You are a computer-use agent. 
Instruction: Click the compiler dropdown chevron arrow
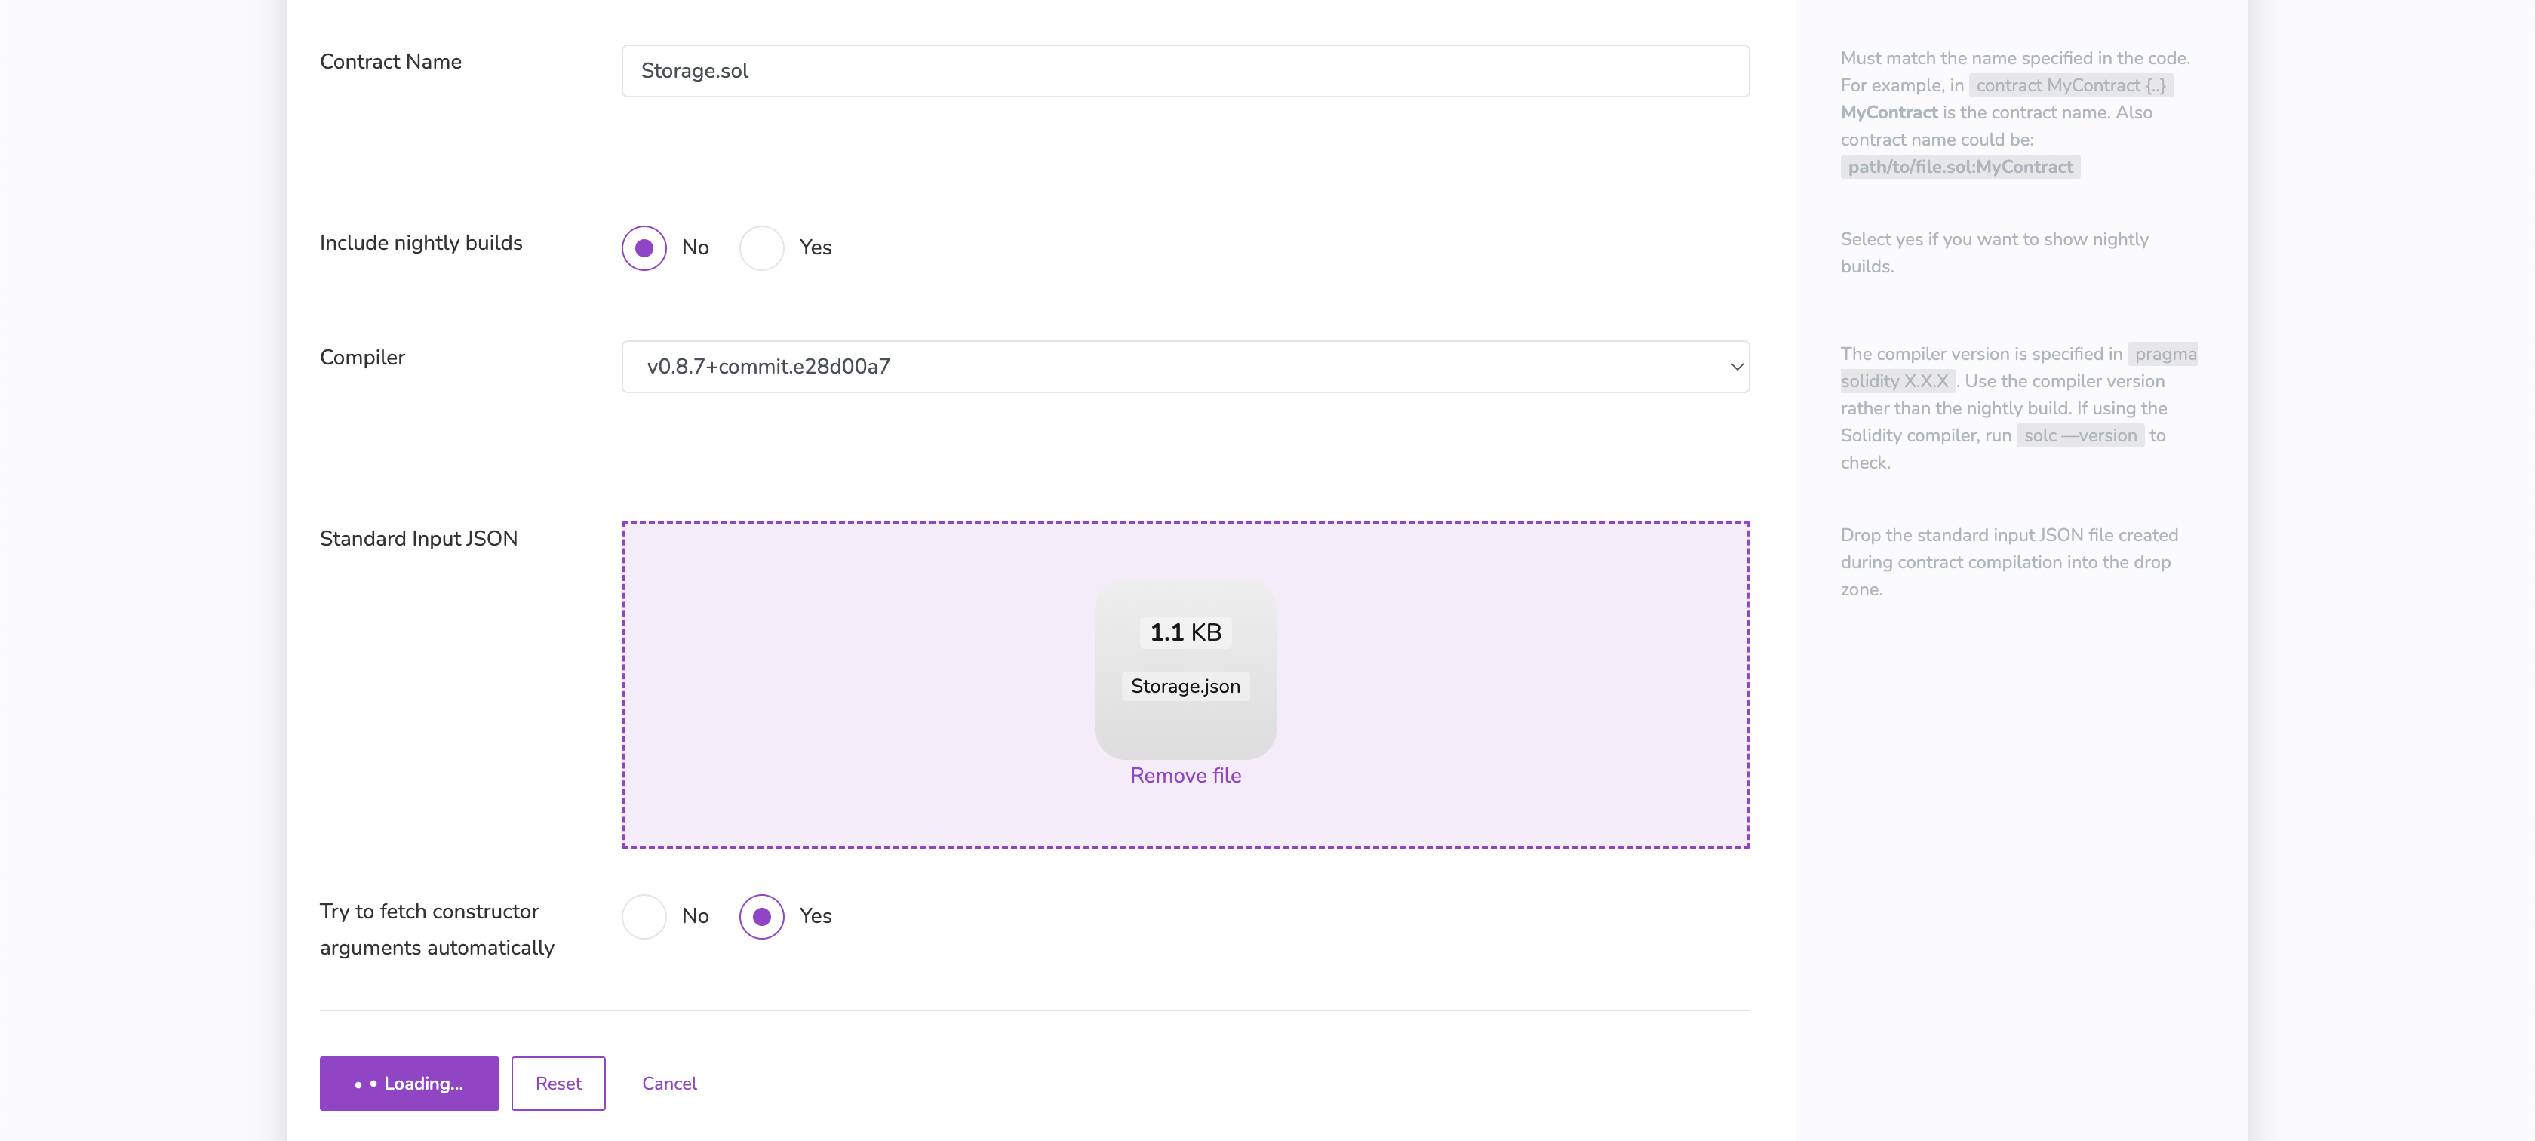coord(1737,368)
